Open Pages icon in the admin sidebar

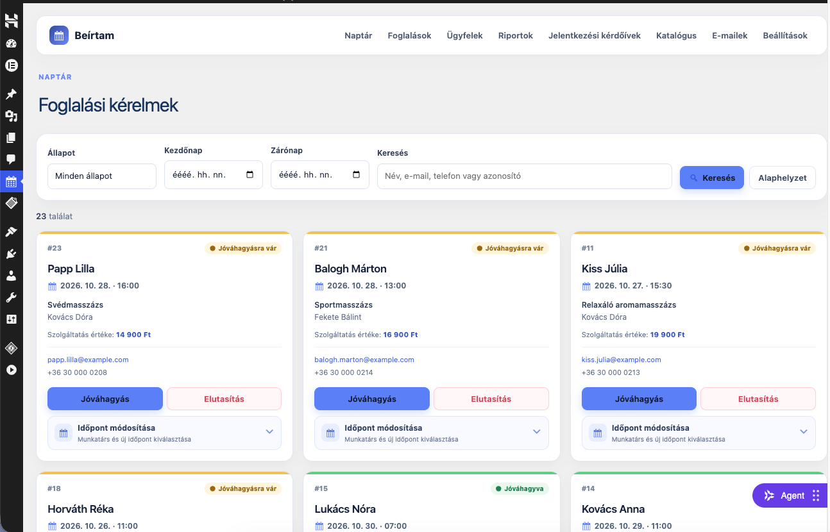pyautogui.click(x=11, y=138)
